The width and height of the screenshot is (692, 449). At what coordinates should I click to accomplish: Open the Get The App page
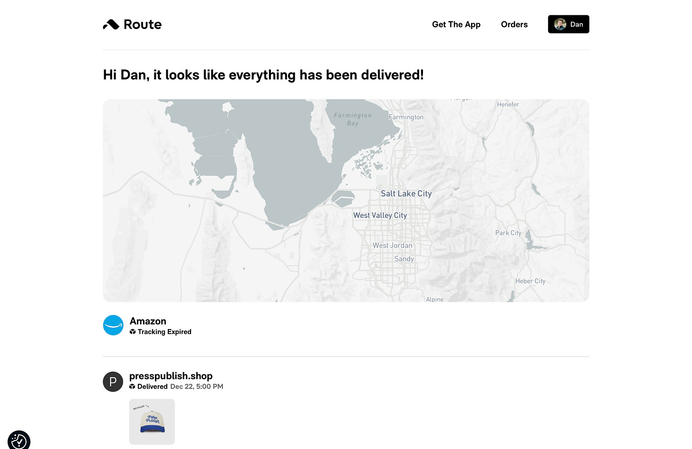[456, 24]
